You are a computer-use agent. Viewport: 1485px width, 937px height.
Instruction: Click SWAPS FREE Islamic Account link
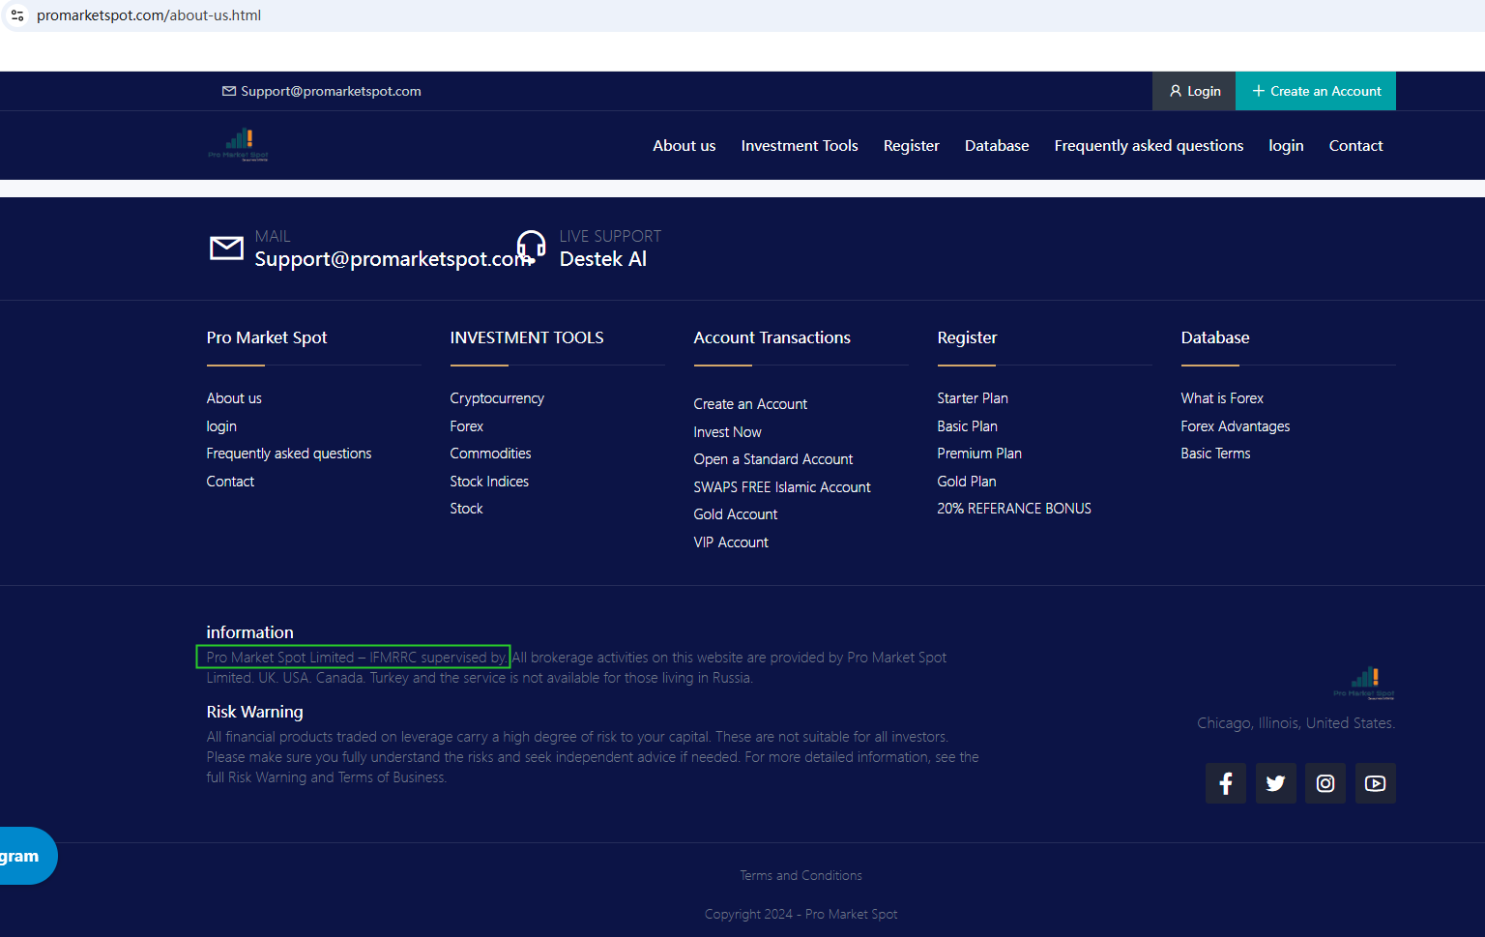pyautogui.click(x=781, y=487)
